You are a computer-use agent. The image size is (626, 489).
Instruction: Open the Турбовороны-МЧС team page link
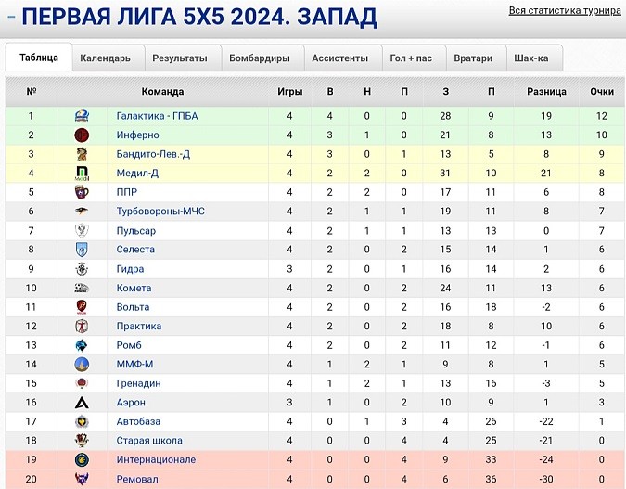click(160, 212)
